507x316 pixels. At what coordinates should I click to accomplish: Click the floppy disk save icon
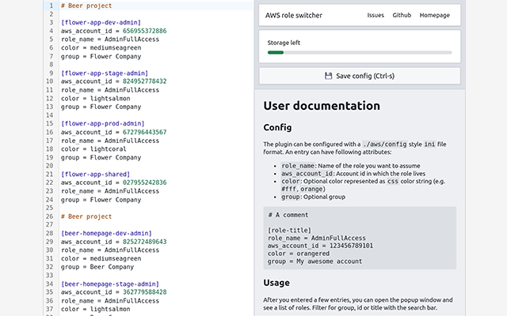[x=328, y=76]
